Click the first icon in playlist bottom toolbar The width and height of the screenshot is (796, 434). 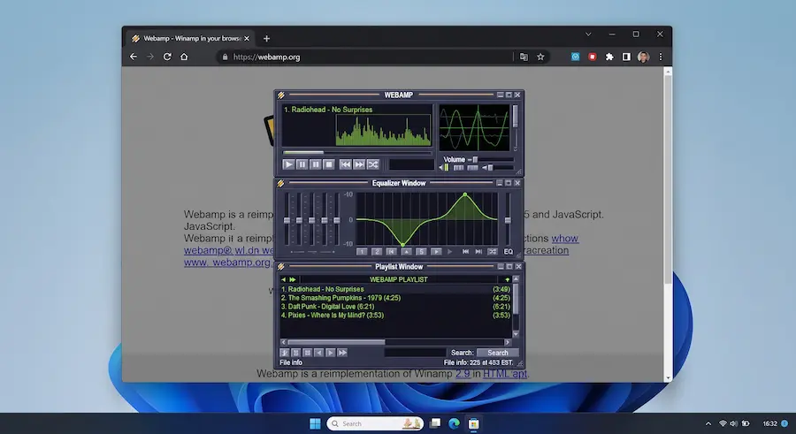pos(285,353)
